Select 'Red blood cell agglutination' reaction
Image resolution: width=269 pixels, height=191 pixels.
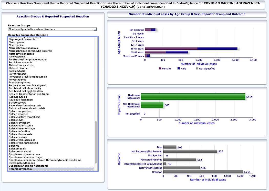click(26, 91)
